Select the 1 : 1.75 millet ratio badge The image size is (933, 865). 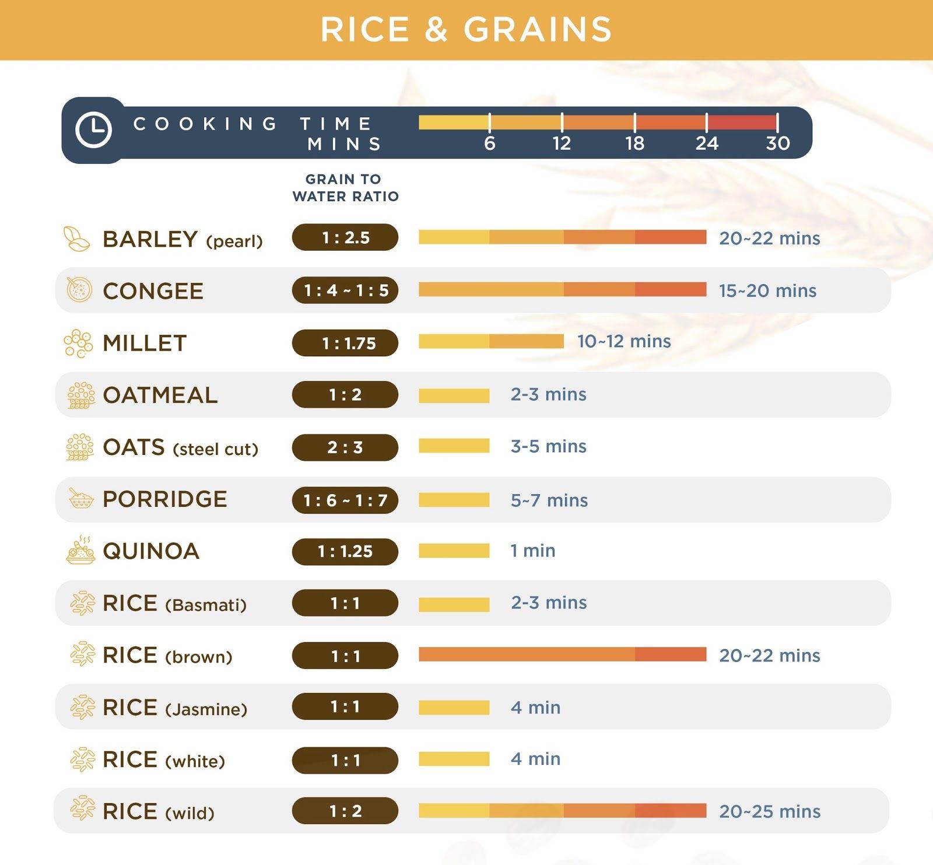[345, 343]
